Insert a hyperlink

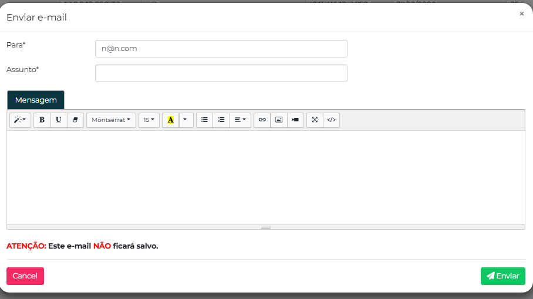[x=262, y=120]
